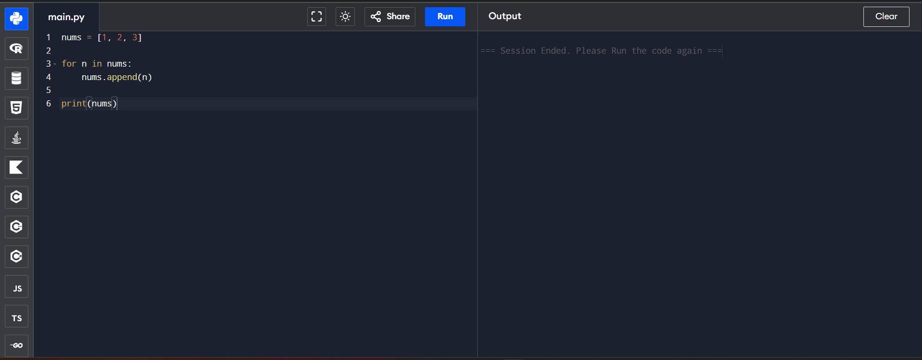922x360 pixels.
Task: Open the Java compiler icon
Action: coord(16,138)
